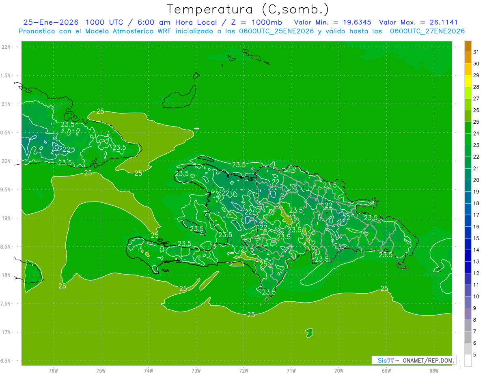Click the "Valor Min. = 19.6345" text
The height and width of the screenshot is (376, 487).
click(x=333, y=22)
